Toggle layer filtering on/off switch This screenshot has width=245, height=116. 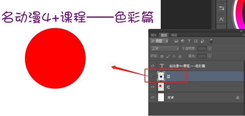[x=211, y=41]
